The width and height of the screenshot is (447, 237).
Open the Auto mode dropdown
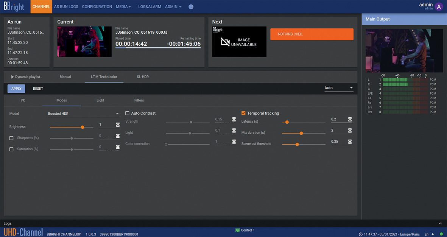point(338,88)
